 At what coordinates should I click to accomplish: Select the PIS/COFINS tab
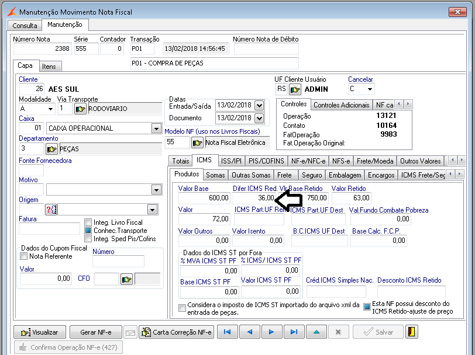click(266, 161)
